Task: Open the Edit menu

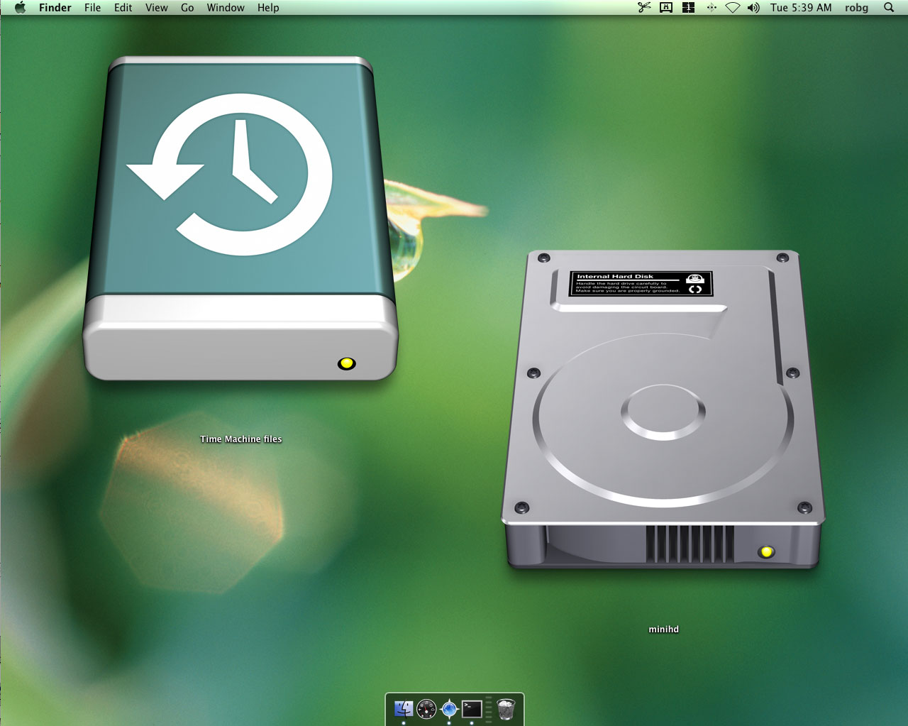Action: (123, 8)
